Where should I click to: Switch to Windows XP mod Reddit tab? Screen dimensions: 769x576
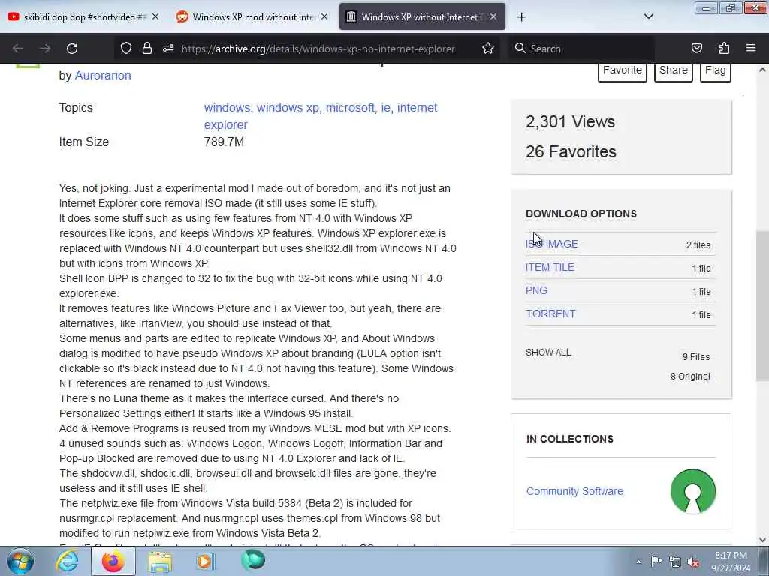point(252,16)
